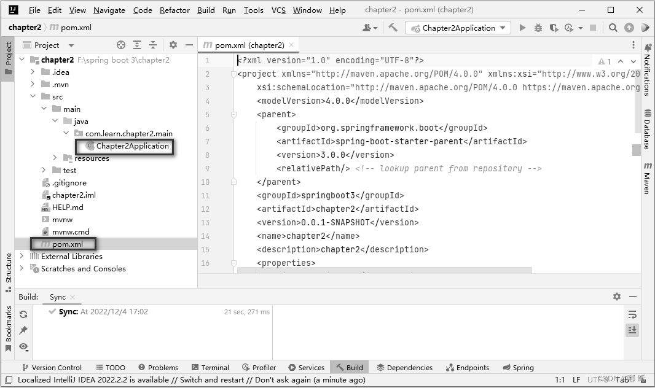This screenshot has height=388, width=655.
Task: Expand External Libraries node
Action: point(22,256)
